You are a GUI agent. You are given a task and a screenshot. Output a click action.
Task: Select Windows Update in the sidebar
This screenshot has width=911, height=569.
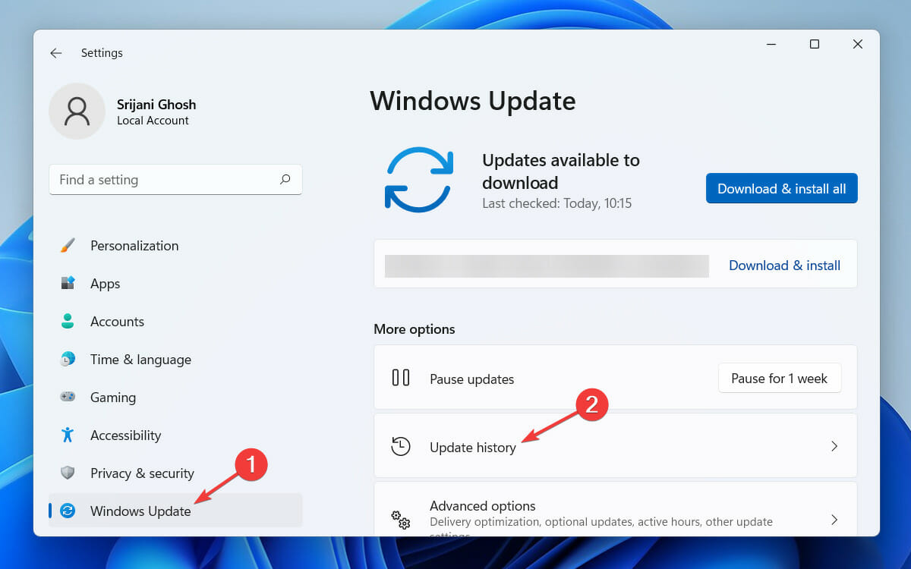(175, 511)
